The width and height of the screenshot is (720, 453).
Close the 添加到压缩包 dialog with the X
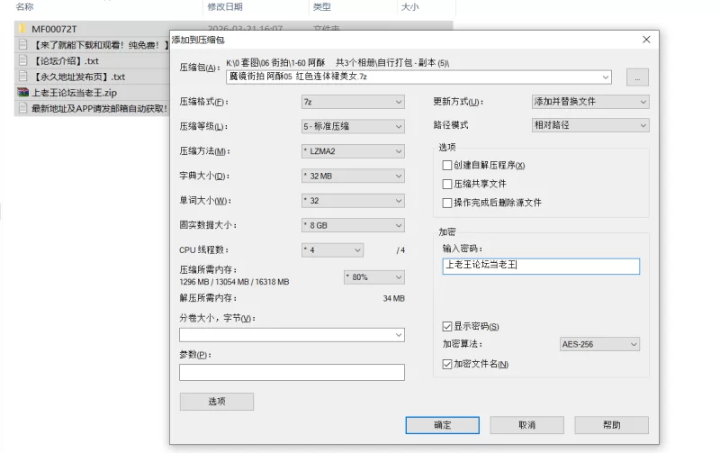(646, 41)
